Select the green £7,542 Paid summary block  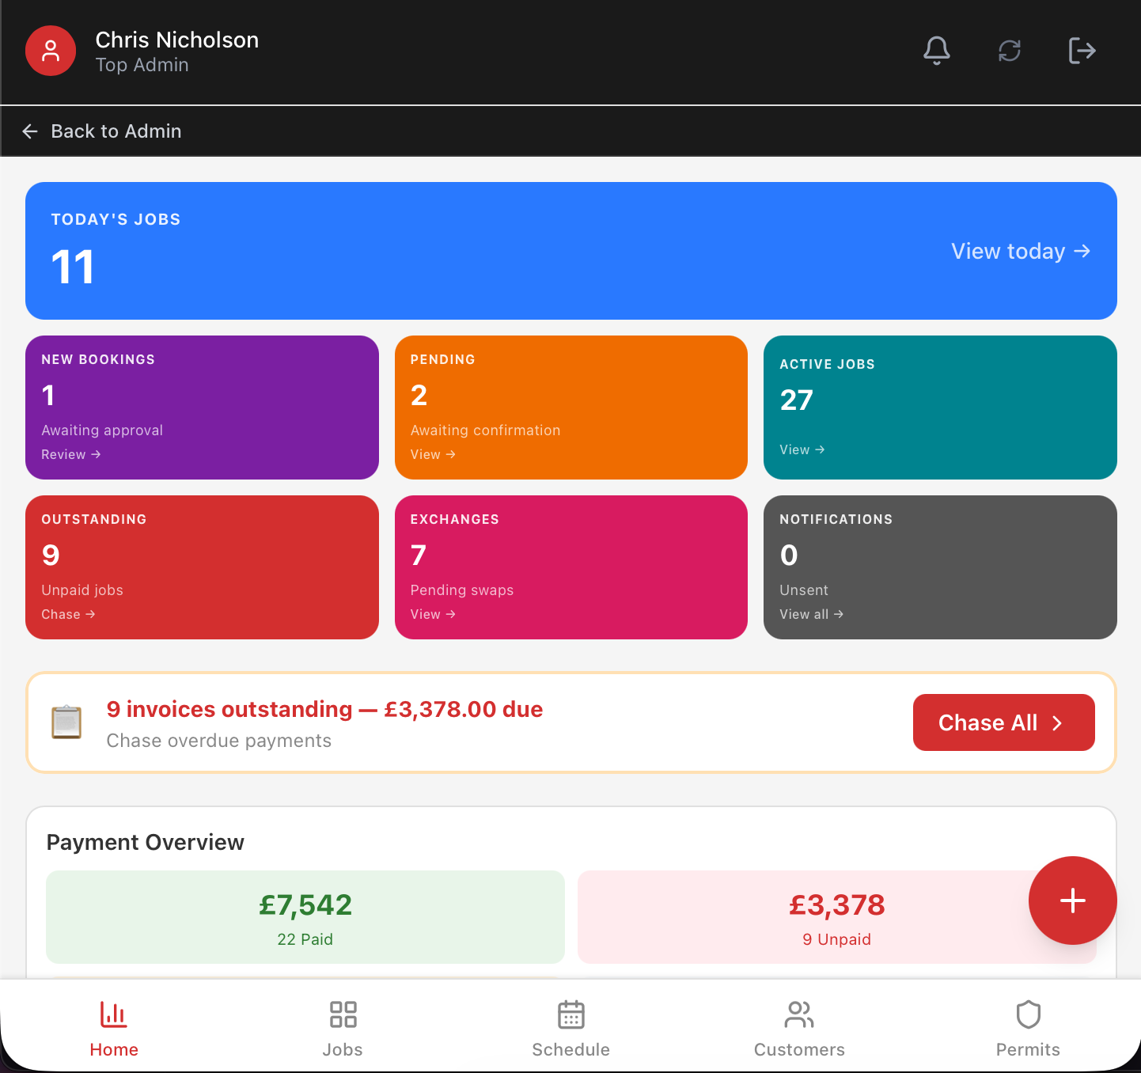click(305, 917)
